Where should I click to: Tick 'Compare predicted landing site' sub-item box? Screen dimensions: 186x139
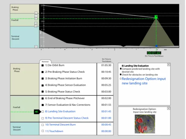121,69
